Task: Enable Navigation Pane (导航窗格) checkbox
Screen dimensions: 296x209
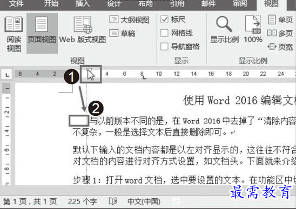Action: (164, 46)
